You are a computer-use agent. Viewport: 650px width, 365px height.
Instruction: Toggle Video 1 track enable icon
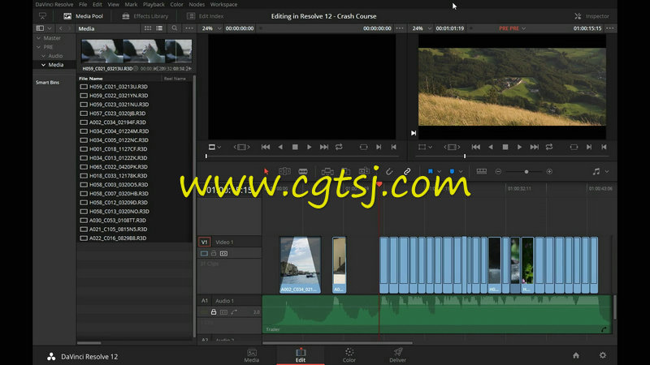coord(205,253)
